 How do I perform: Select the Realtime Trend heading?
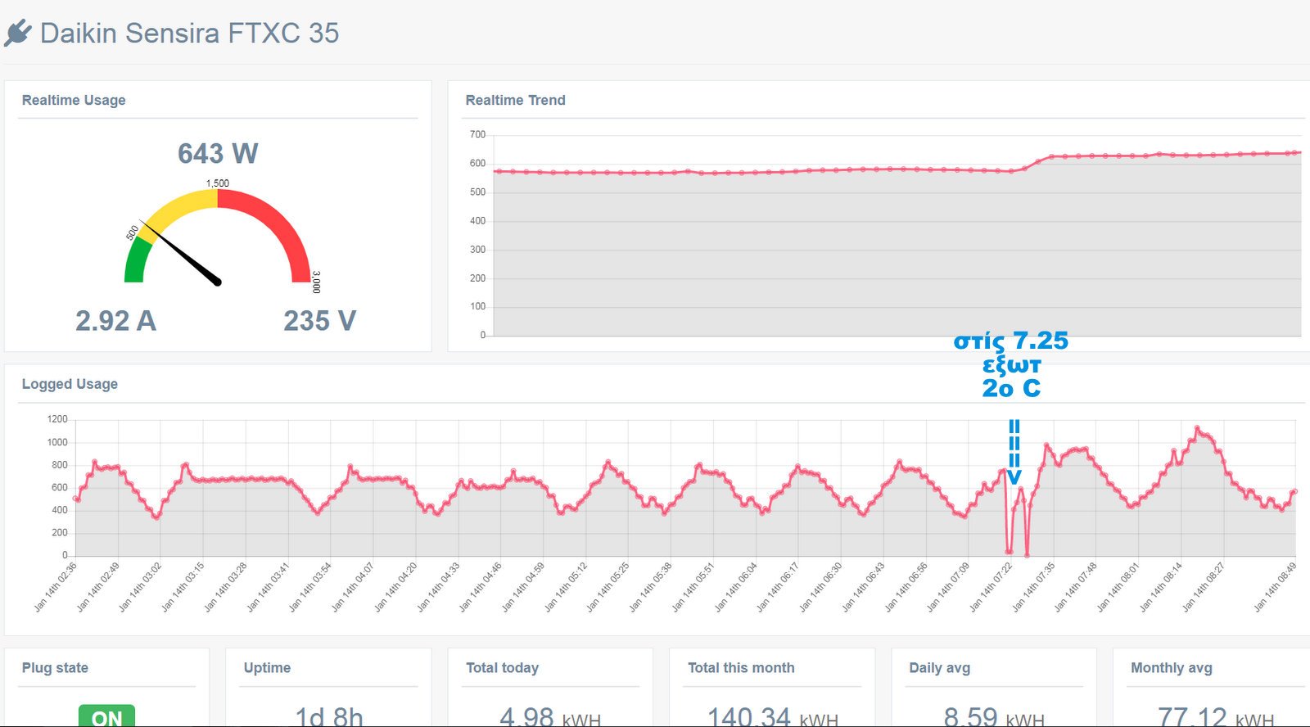click(x=515, y=100)
